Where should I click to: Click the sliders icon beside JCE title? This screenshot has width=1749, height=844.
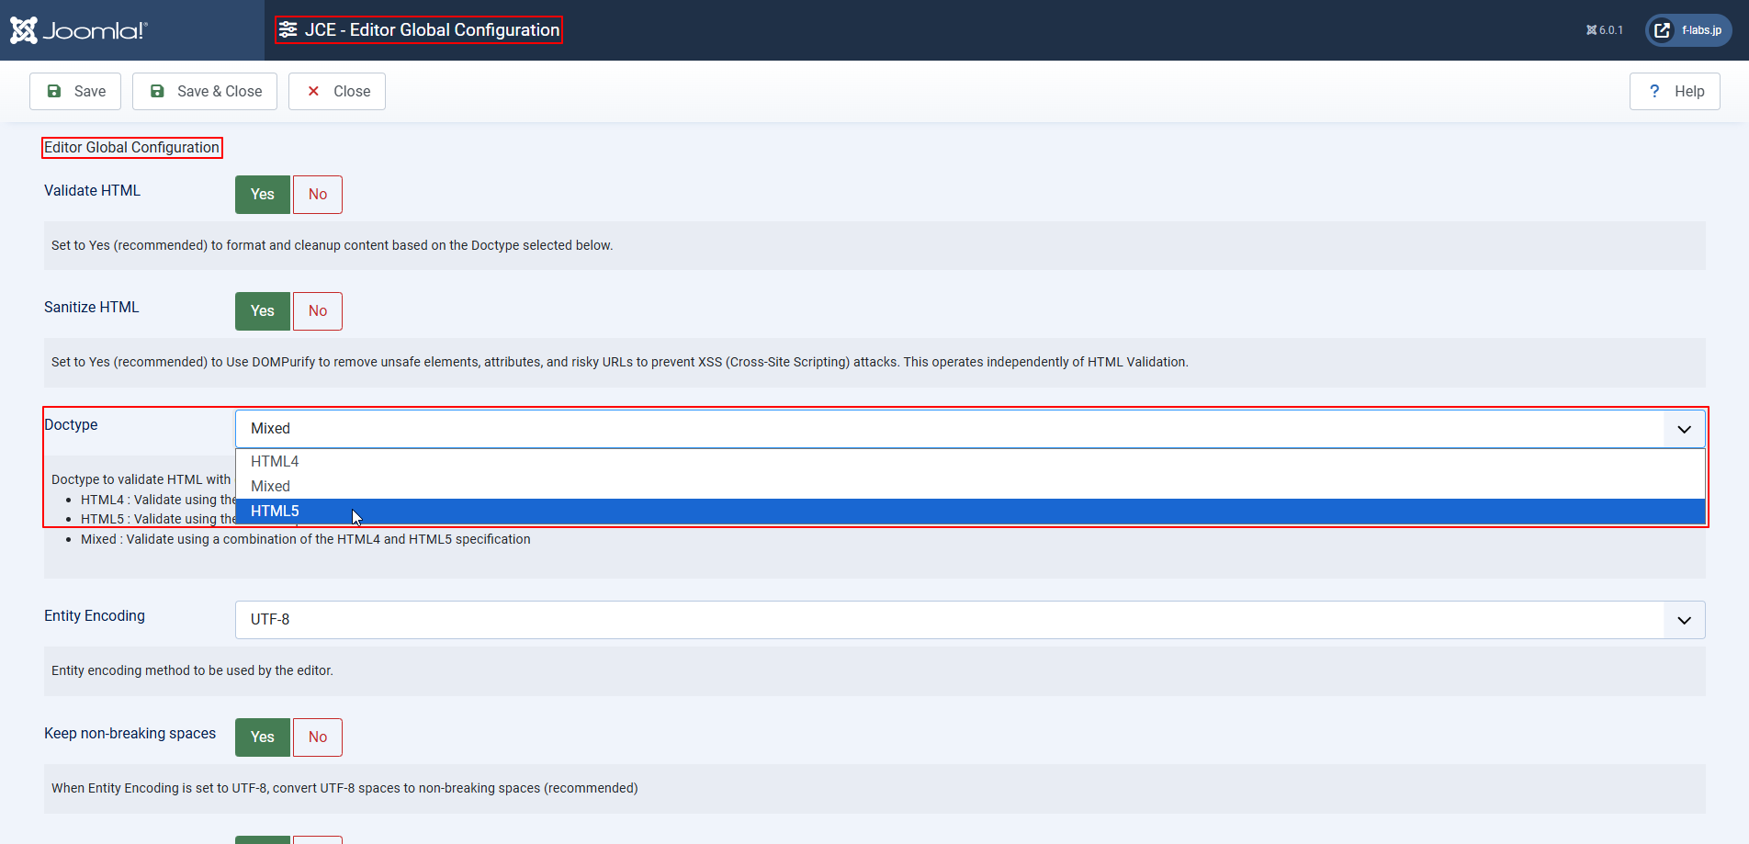288,29
